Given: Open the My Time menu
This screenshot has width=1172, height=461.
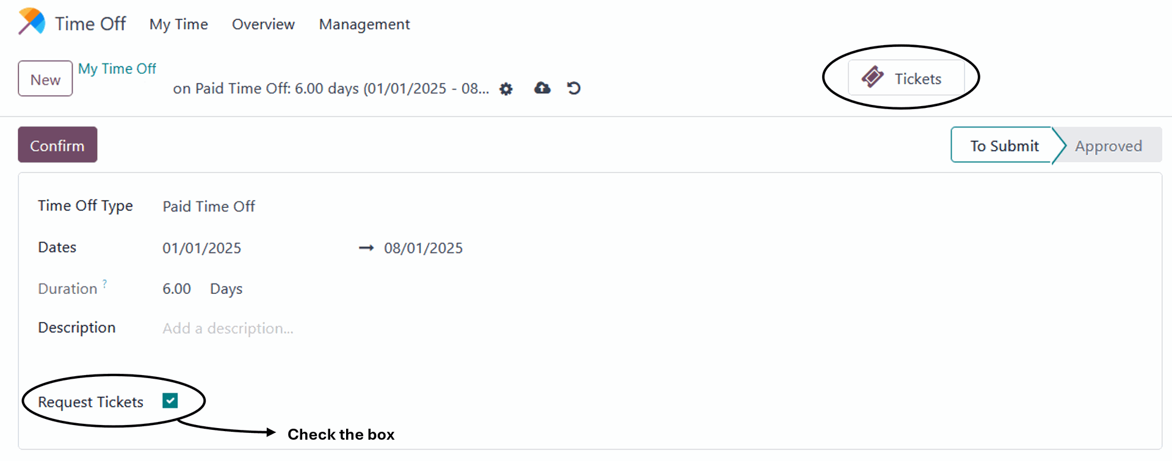Looking at the screenshot, I should pyautogui.click(x=178, y=24).
